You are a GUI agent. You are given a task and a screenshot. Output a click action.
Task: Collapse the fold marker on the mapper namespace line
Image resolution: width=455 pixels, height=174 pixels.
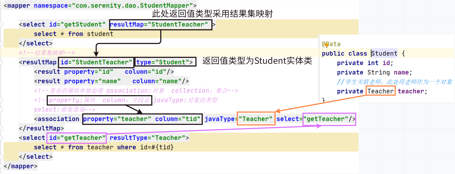click(x=1, y=6)
